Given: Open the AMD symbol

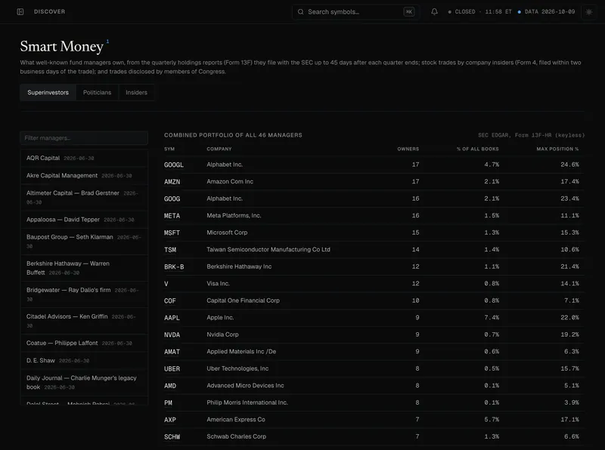Looking at the screenshot, I should (170, 386).
